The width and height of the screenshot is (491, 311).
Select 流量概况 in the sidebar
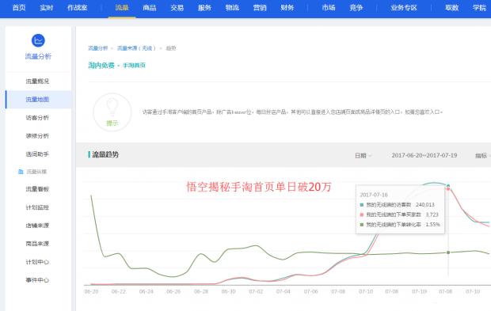tap(37, 82)
